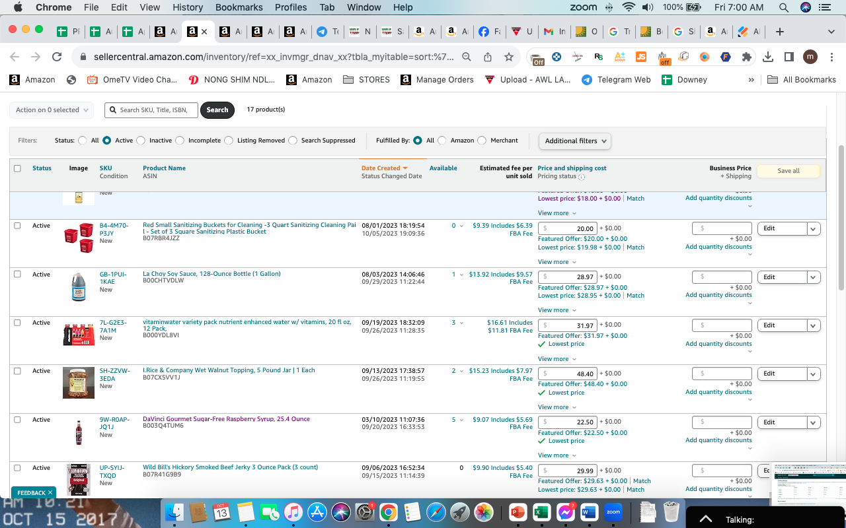Open Excel from the Dock
This screenshot has height=528, width=846.
(542, 512)
